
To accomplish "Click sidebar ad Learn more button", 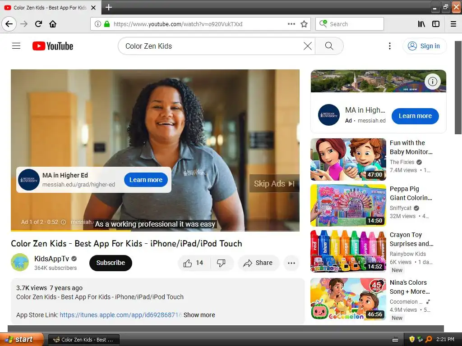I will pos(415,116).
